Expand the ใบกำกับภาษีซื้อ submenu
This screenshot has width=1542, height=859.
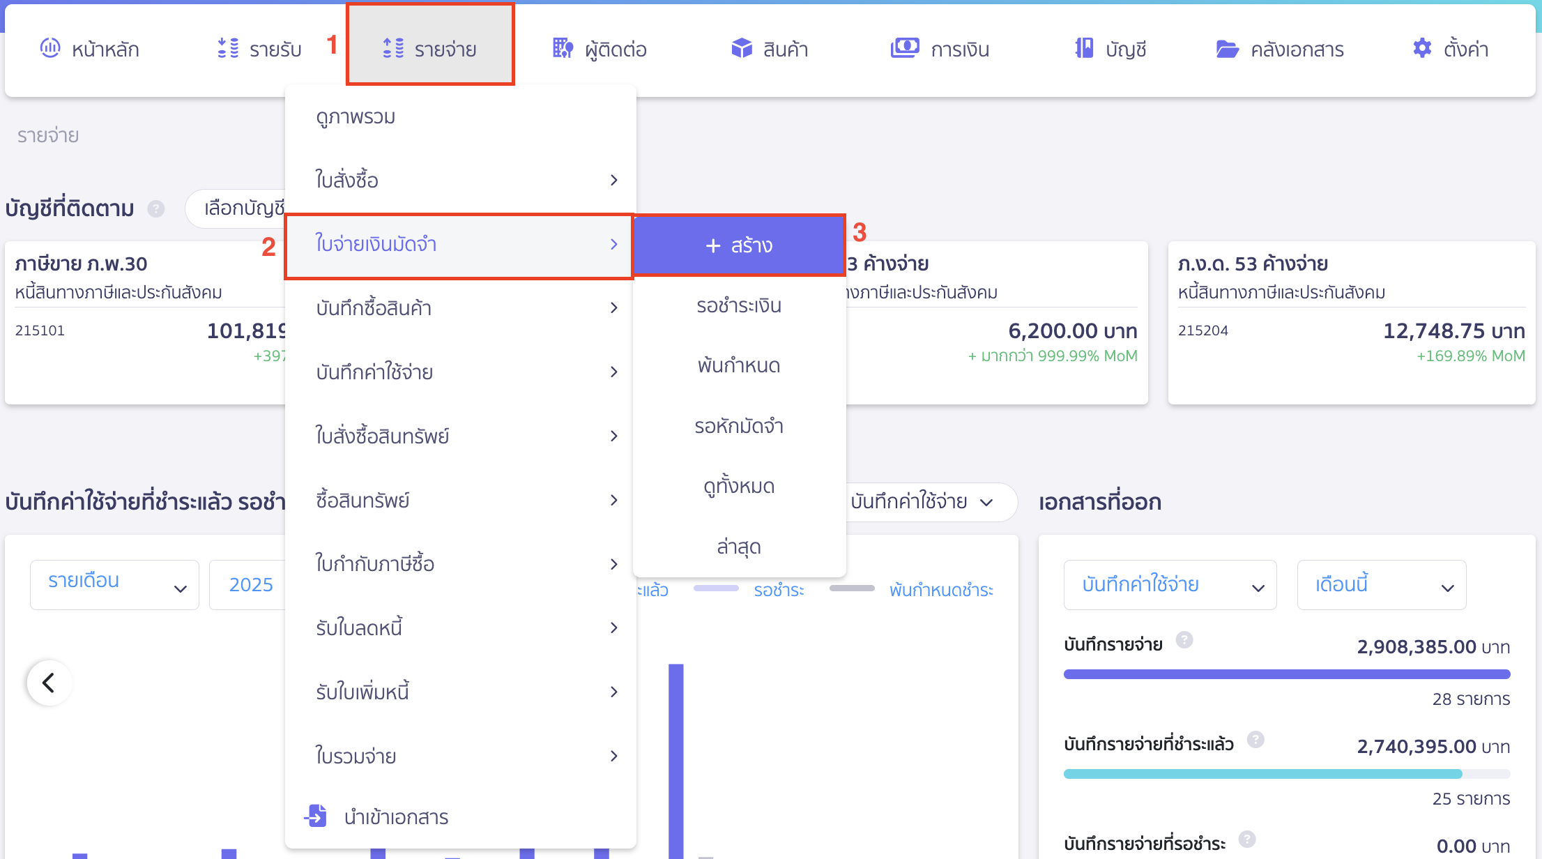[x=461, y=563]
